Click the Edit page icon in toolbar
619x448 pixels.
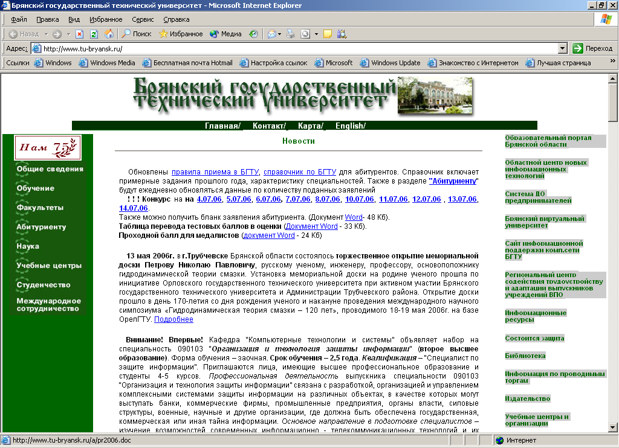[x=305, y=34]
